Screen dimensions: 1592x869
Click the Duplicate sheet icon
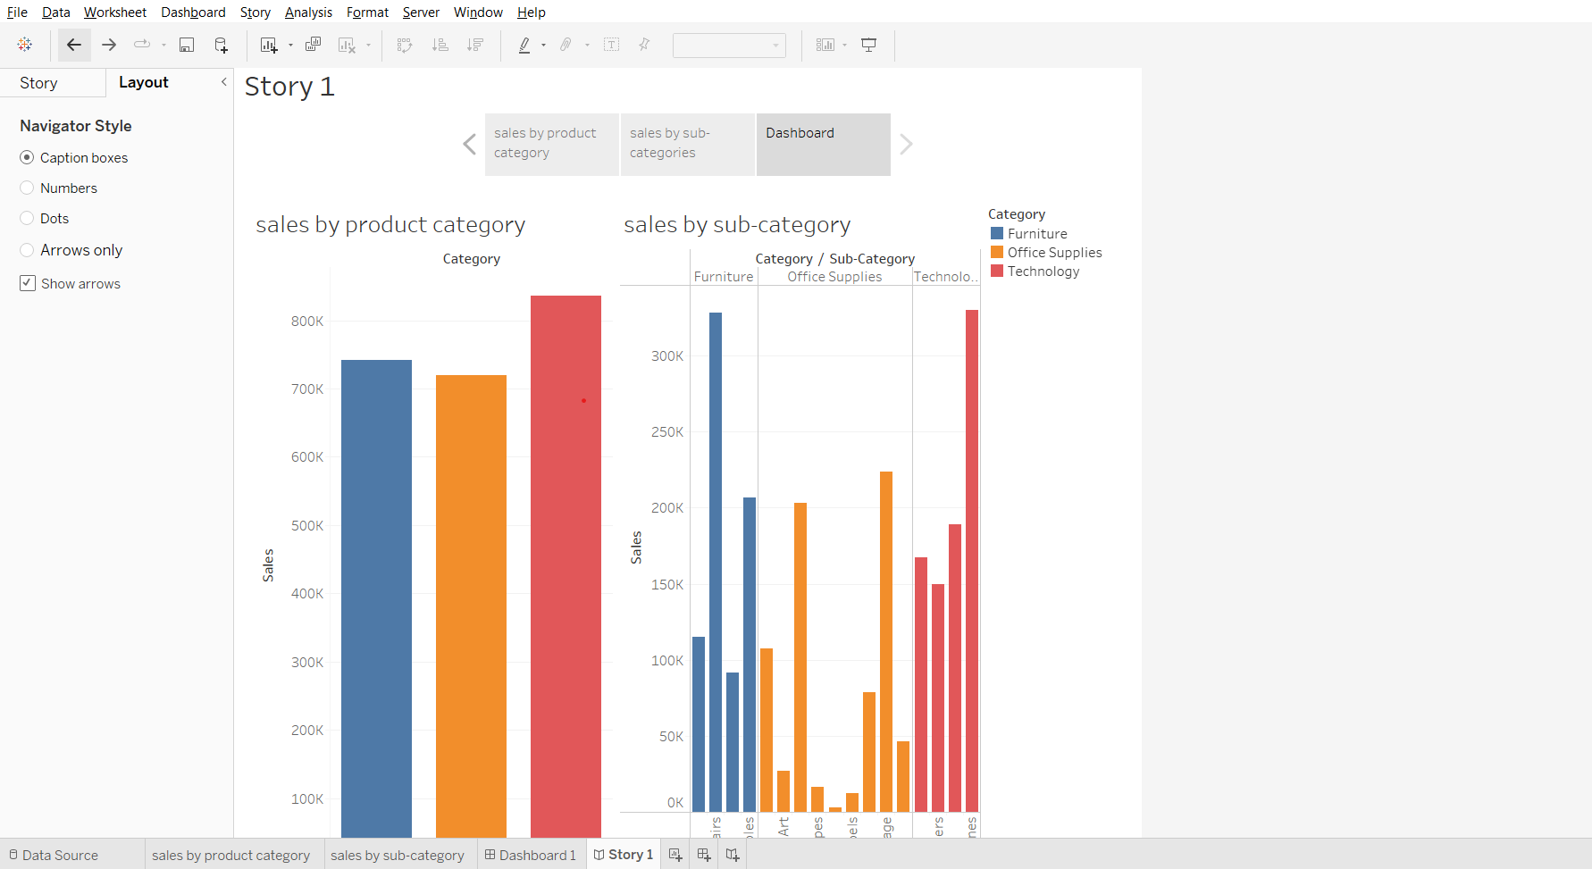click(x=313, y=45)
